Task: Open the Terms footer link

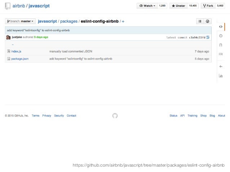Action: coord(35,116)
